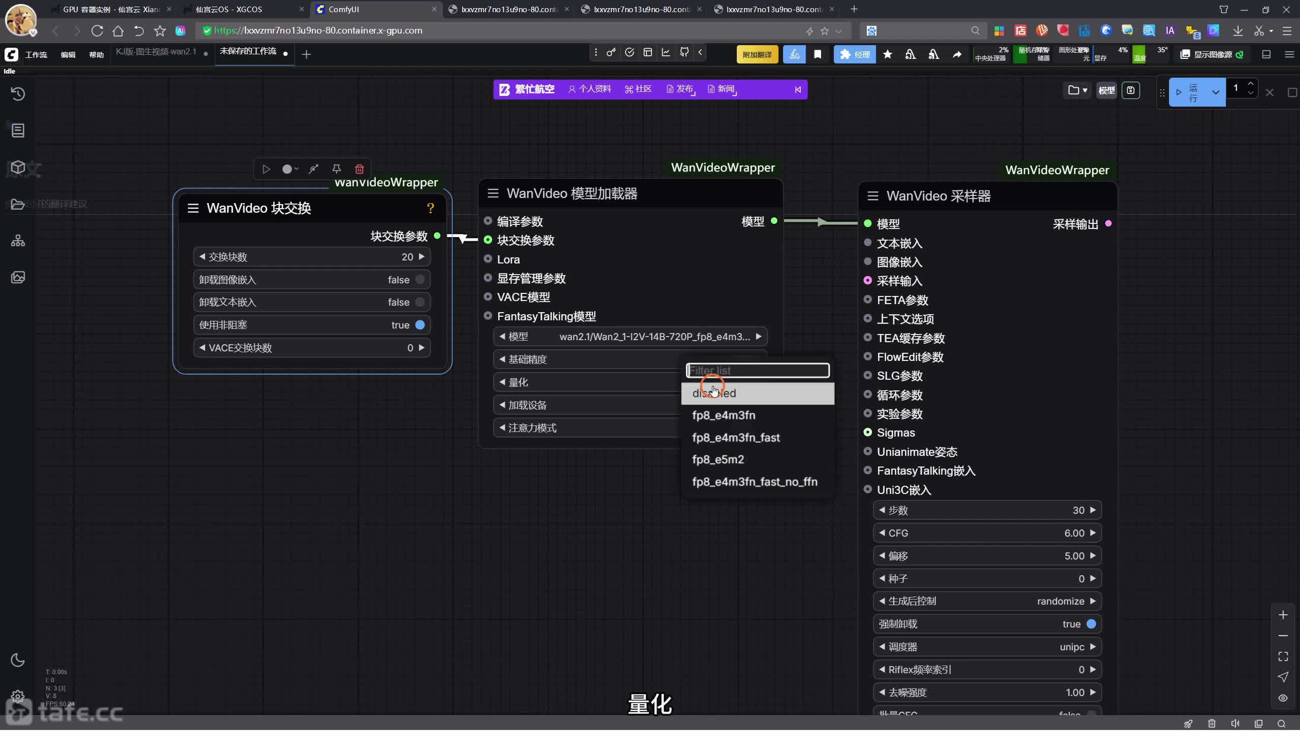Open the 生成后控制 randomize dropdown

point(987,601)
